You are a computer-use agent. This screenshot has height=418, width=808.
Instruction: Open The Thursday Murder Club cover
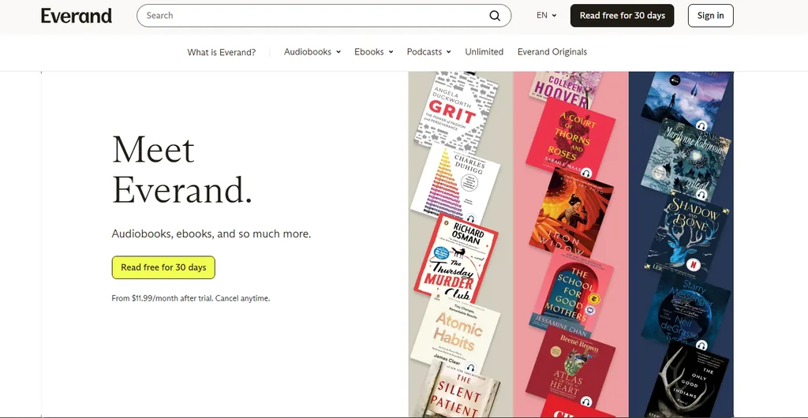click(x=455, y=259)
